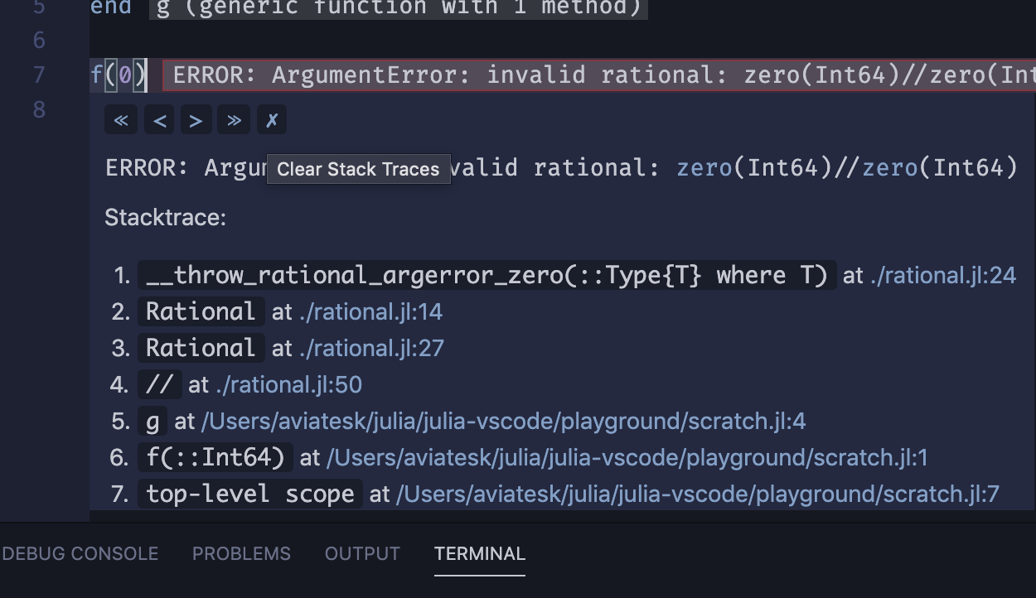Clear stack traces with the X icon
The image size is (1036, 598).
pyautogui.click(x=271, y=119)
